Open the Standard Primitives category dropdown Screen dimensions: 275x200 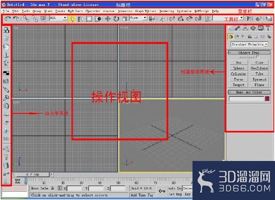[266, 45]
